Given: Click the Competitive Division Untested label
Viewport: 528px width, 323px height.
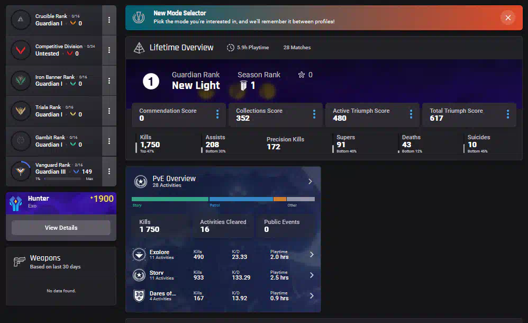Looking at the screenshot, I should [47, 53].
